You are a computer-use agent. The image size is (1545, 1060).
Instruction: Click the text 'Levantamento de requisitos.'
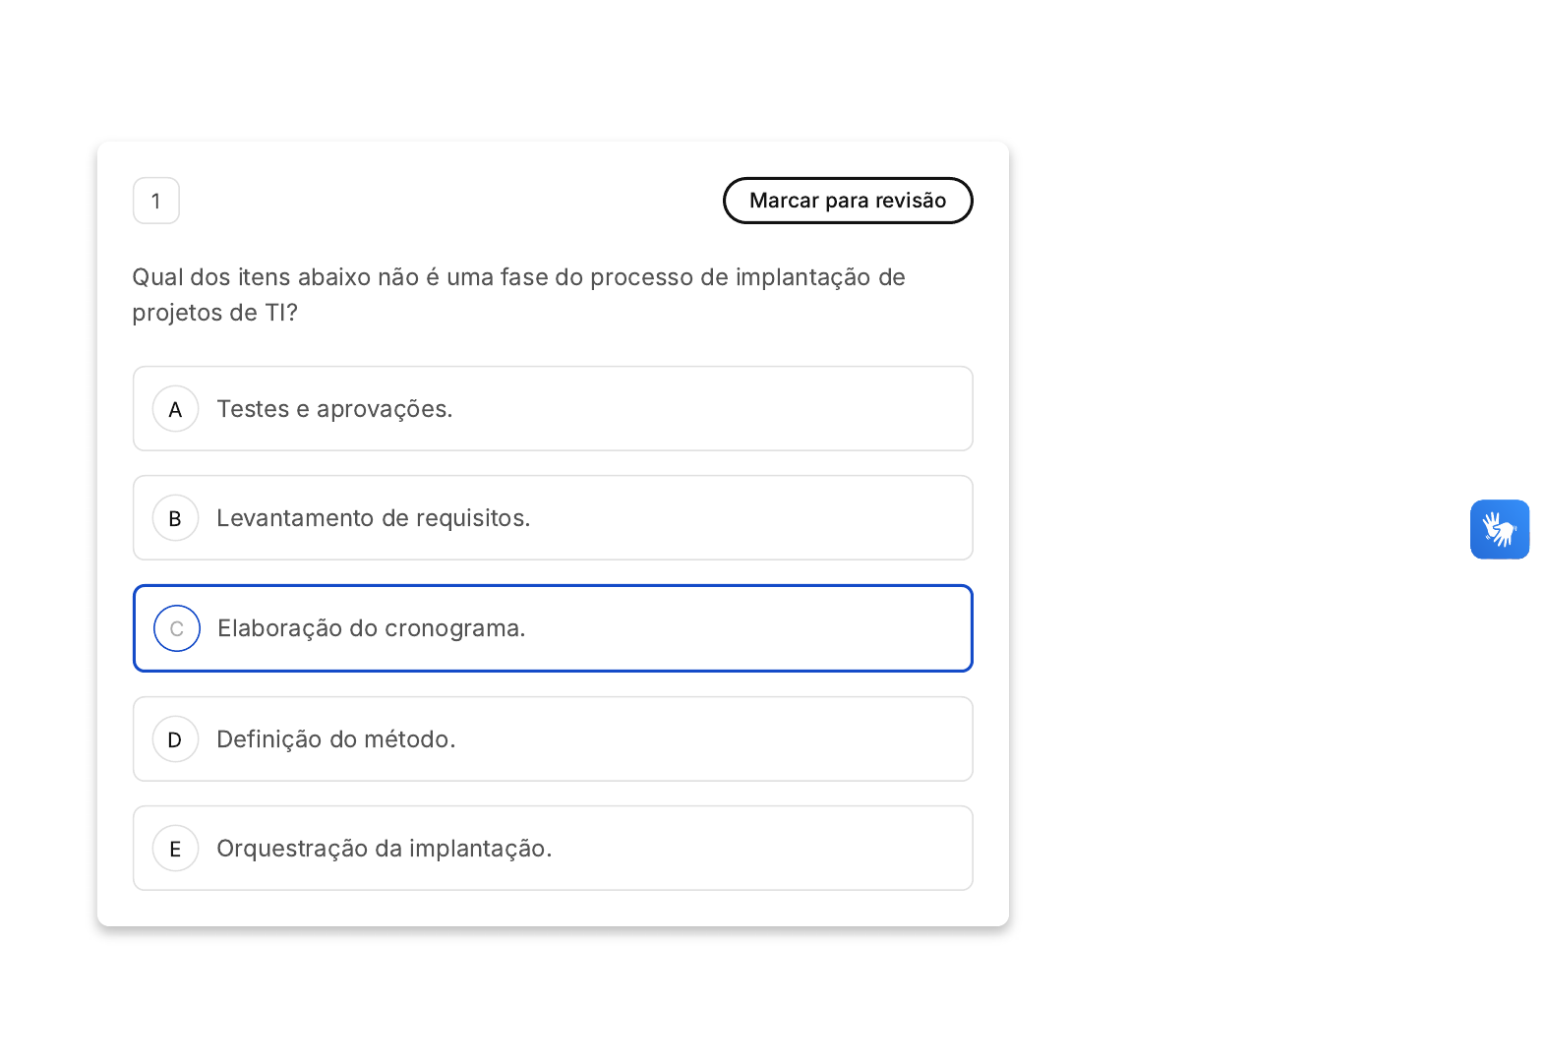[373, 518]
